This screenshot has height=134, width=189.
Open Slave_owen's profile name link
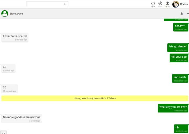point(16,13)
